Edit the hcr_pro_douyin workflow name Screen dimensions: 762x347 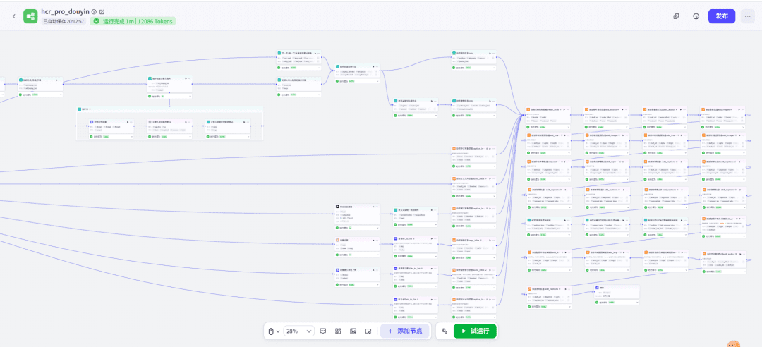[102, 11]
